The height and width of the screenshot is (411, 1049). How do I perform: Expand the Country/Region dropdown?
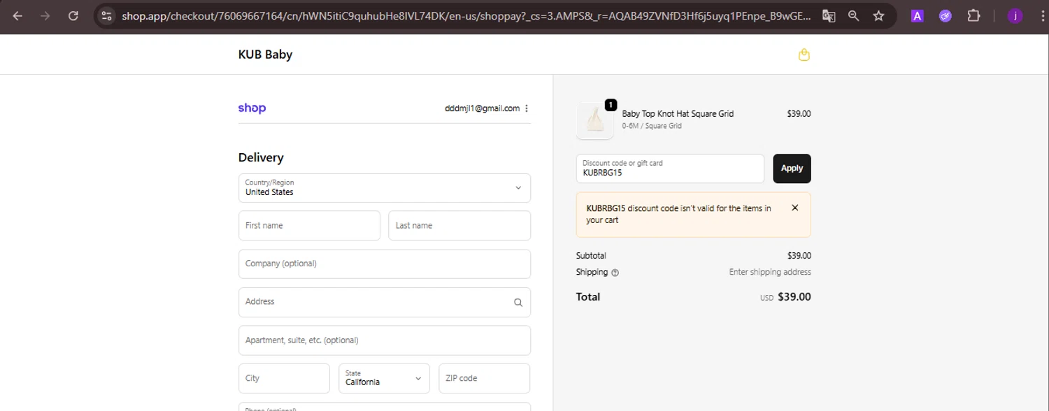(x=385, y=188)
